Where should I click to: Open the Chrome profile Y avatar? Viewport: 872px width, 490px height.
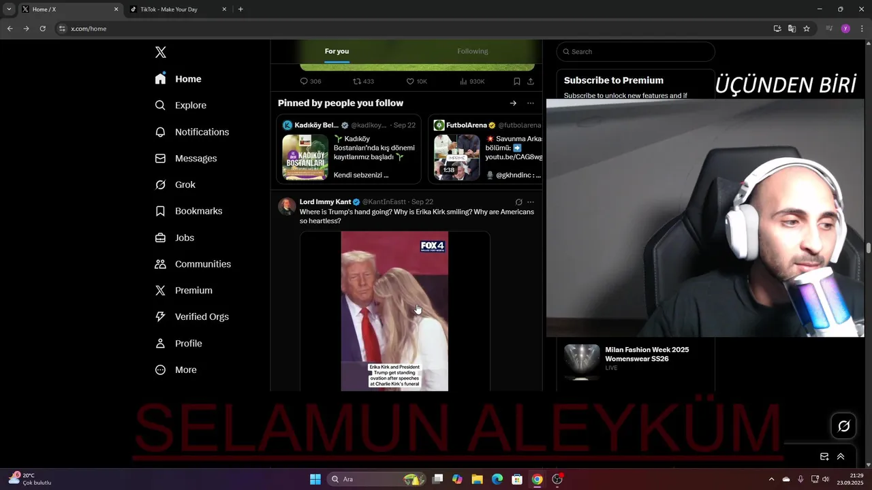(x=845, y=29)
